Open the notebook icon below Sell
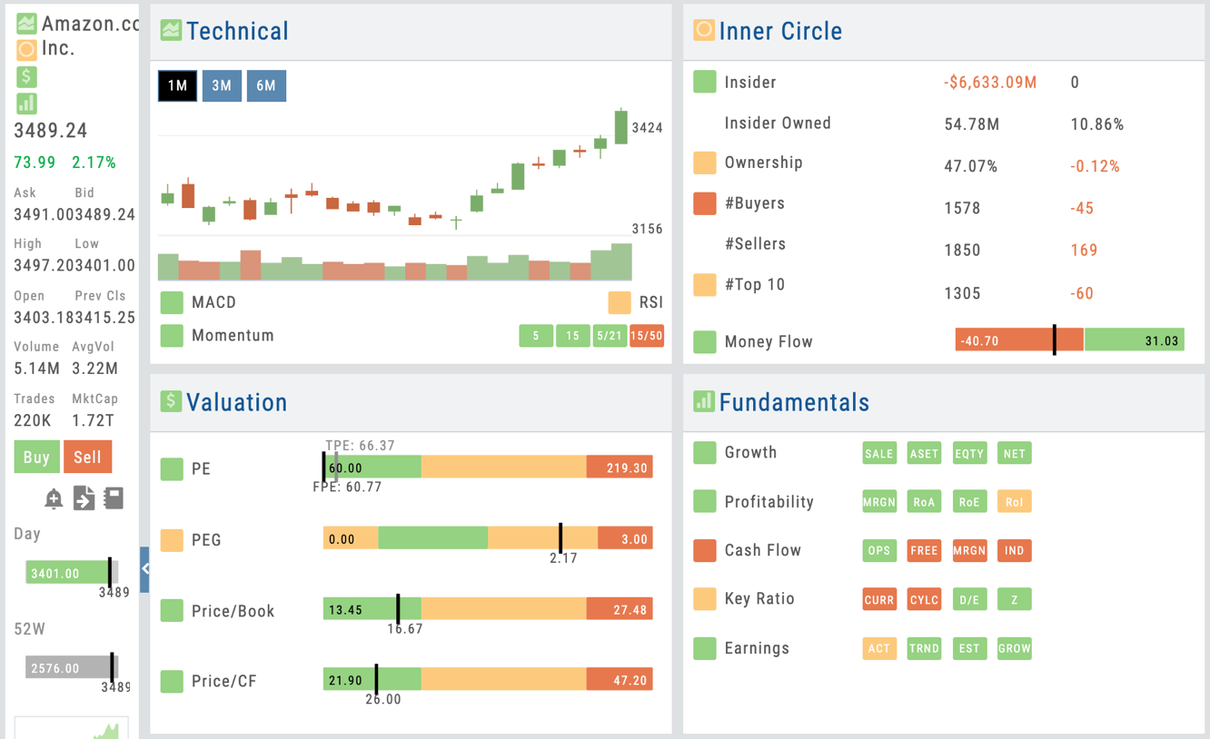 (x=114, y=498)
